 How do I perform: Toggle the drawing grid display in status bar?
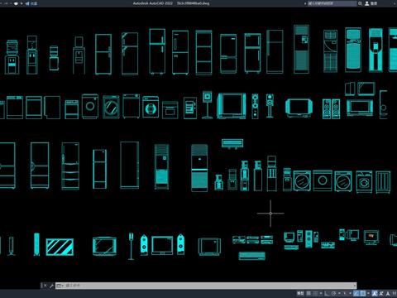point(309,293)
